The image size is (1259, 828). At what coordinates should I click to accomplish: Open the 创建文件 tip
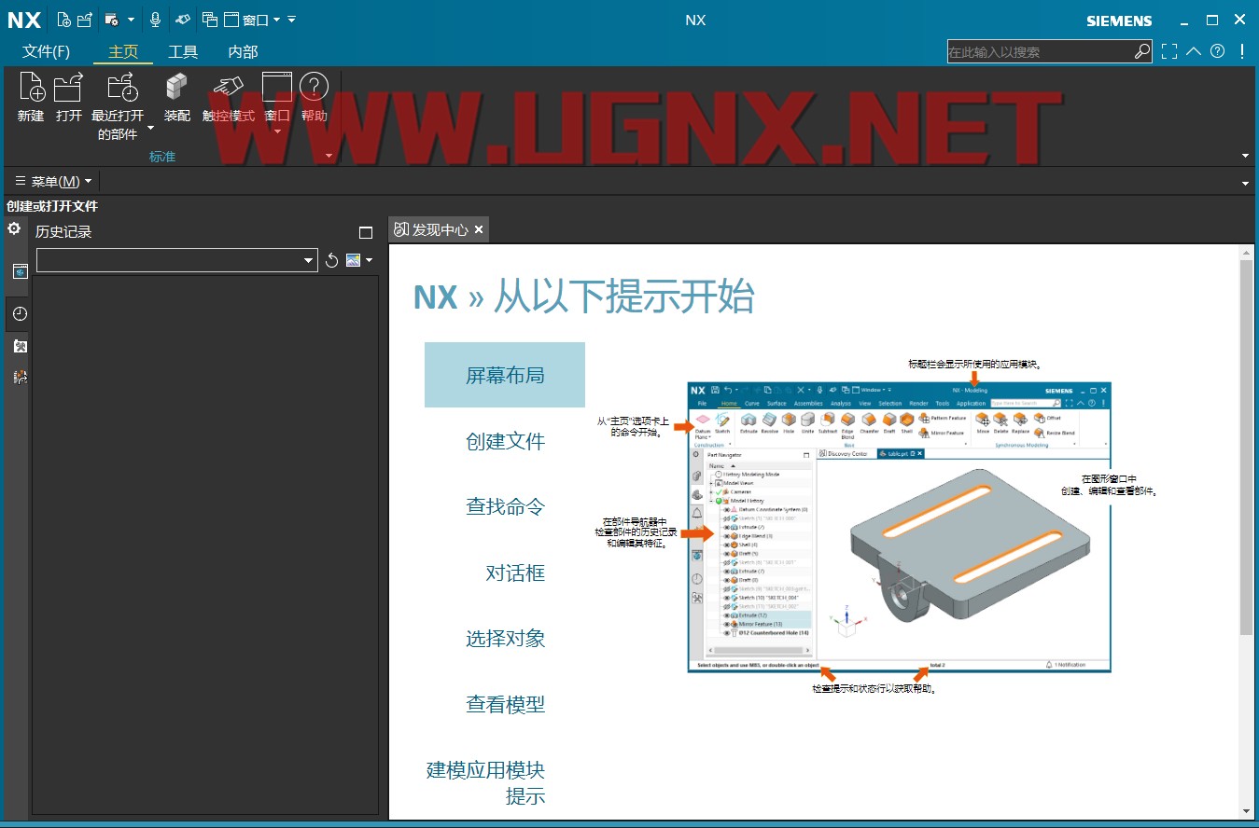tap(505, 441)
